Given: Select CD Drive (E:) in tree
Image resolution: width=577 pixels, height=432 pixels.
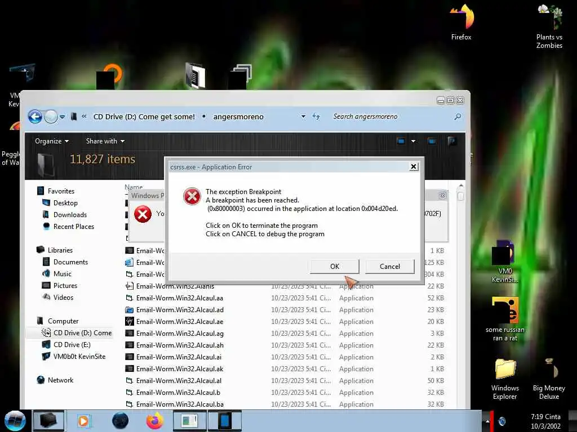Looking at the screenshot, I should (66, 345).
